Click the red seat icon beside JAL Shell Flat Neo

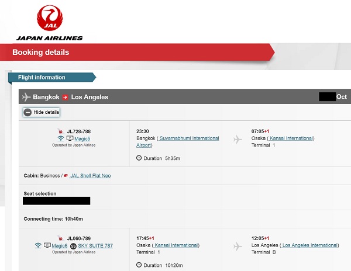coord(66,175)
